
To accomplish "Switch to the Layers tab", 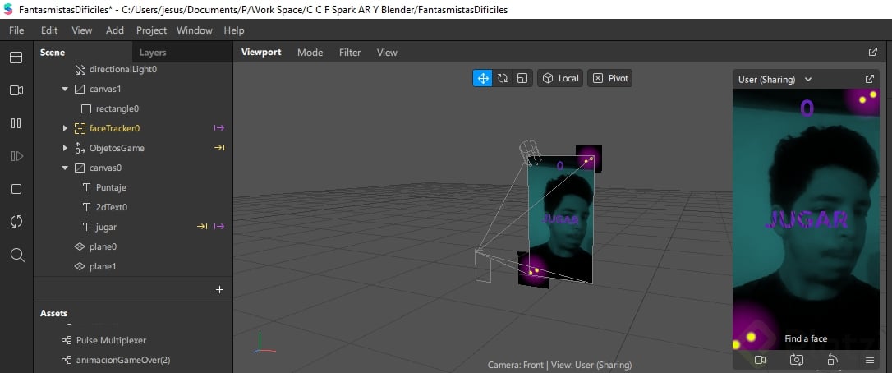I will pos(153,53).
